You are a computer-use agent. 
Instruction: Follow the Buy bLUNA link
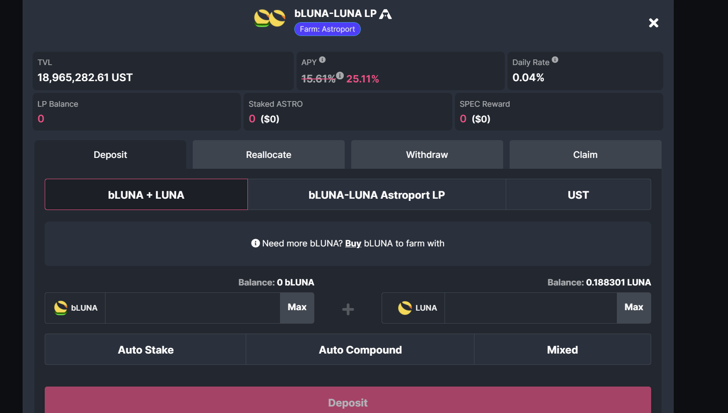click(x=353, y=243)
